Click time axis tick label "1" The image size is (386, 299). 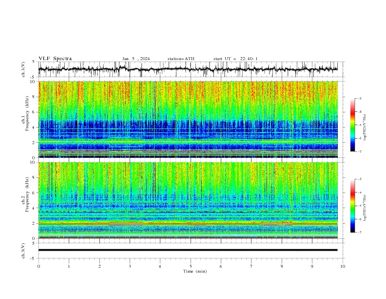(x=69, y=266)
